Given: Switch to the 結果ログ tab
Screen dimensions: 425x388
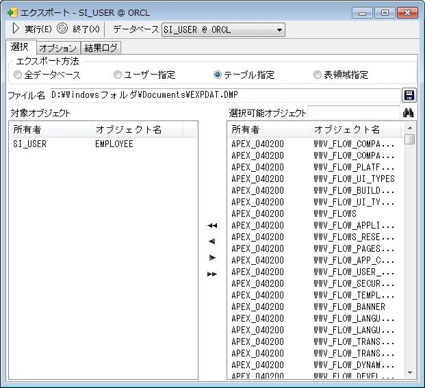Looking at the screenshot, I should tap(101, 48).
